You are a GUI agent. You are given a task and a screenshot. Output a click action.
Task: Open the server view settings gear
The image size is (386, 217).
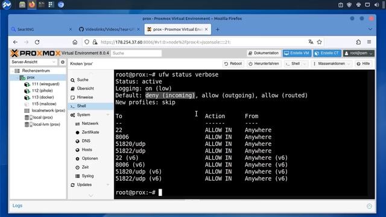[x=63, y=62]
